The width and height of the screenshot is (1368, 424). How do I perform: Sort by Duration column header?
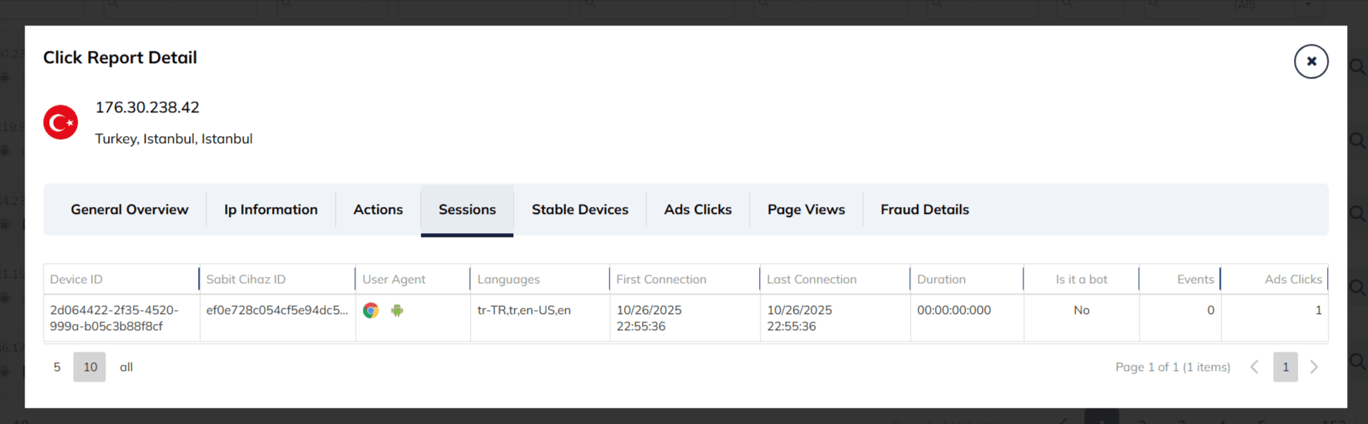(x=941, y=279)
